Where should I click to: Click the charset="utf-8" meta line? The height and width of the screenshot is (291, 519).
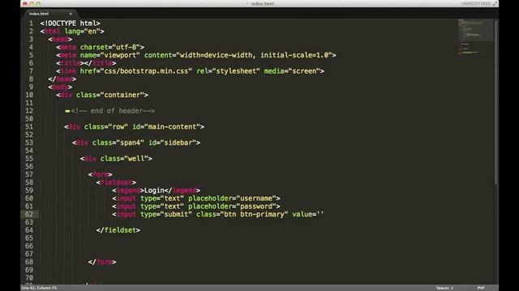100,47
